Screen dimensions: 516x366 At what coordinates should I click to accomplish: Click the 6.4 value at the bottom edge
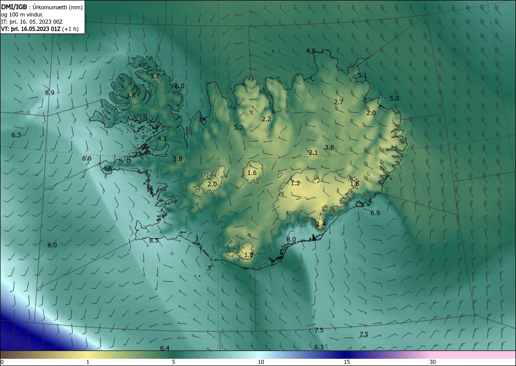click(165, 348)
